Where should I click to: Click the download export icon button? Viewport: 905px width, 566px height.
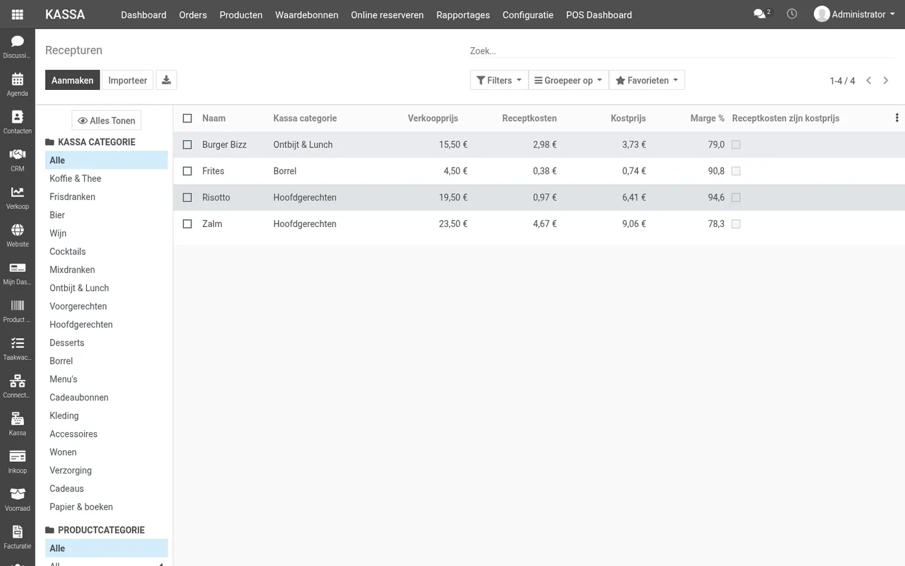point(166,80)
